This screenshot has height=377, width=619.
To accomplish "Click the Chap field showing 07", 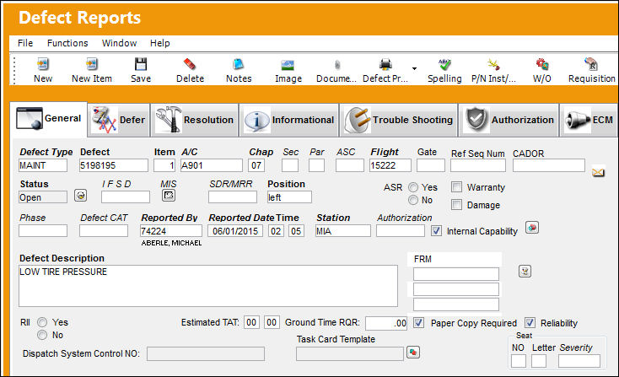I will click(256, 165).
